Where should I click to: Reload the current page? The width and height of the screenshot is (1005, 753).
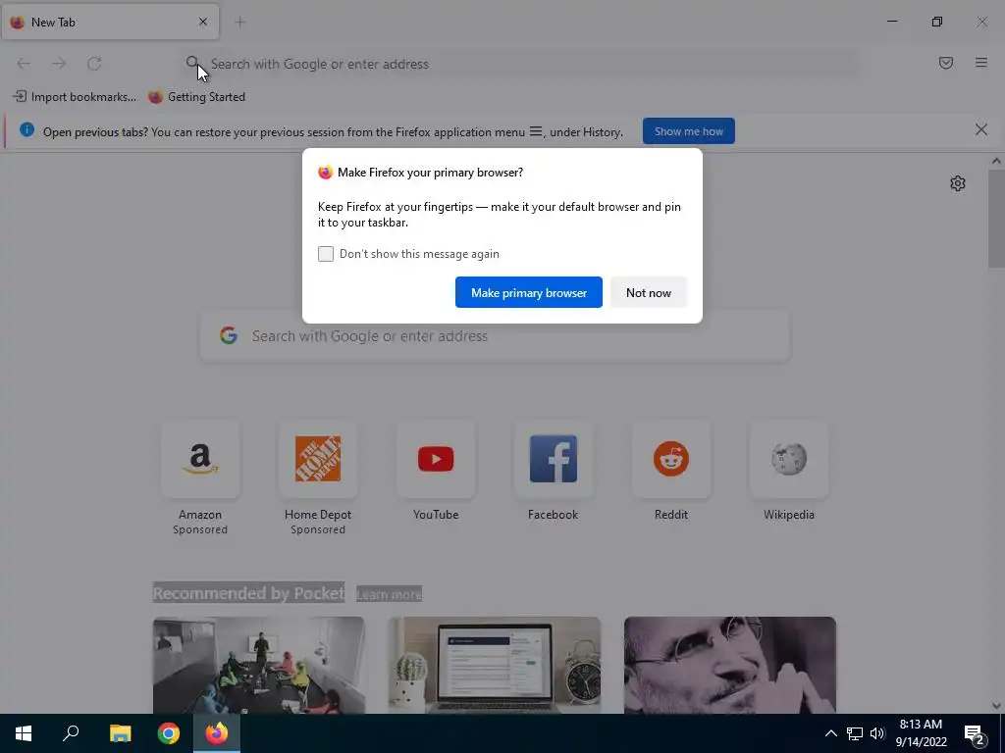pos(94,64)
